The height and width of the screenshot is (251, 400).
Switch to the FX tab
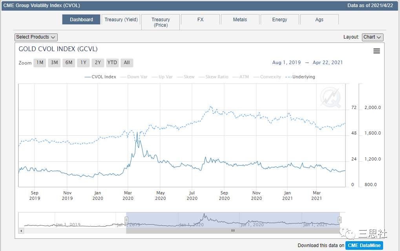click(x=201, y=19)
